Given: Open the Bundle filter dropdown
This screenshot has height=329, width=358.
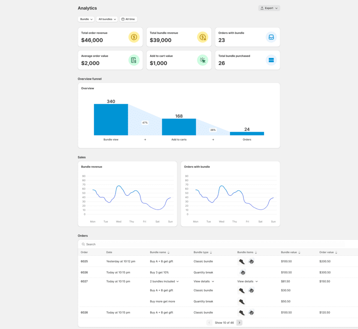Looking at the screenshot, I should click(86, 19).
